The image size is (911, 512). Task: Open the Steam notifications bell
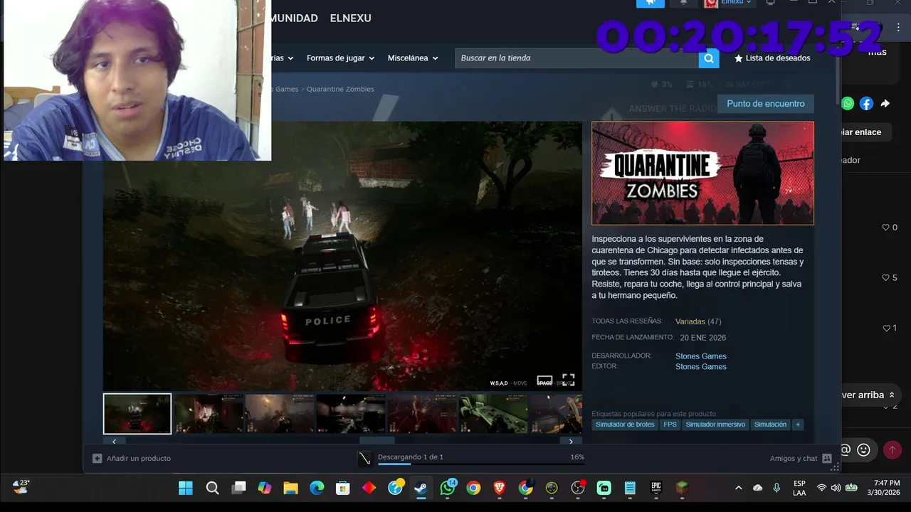pyautogui.click(x=683, y=3)
